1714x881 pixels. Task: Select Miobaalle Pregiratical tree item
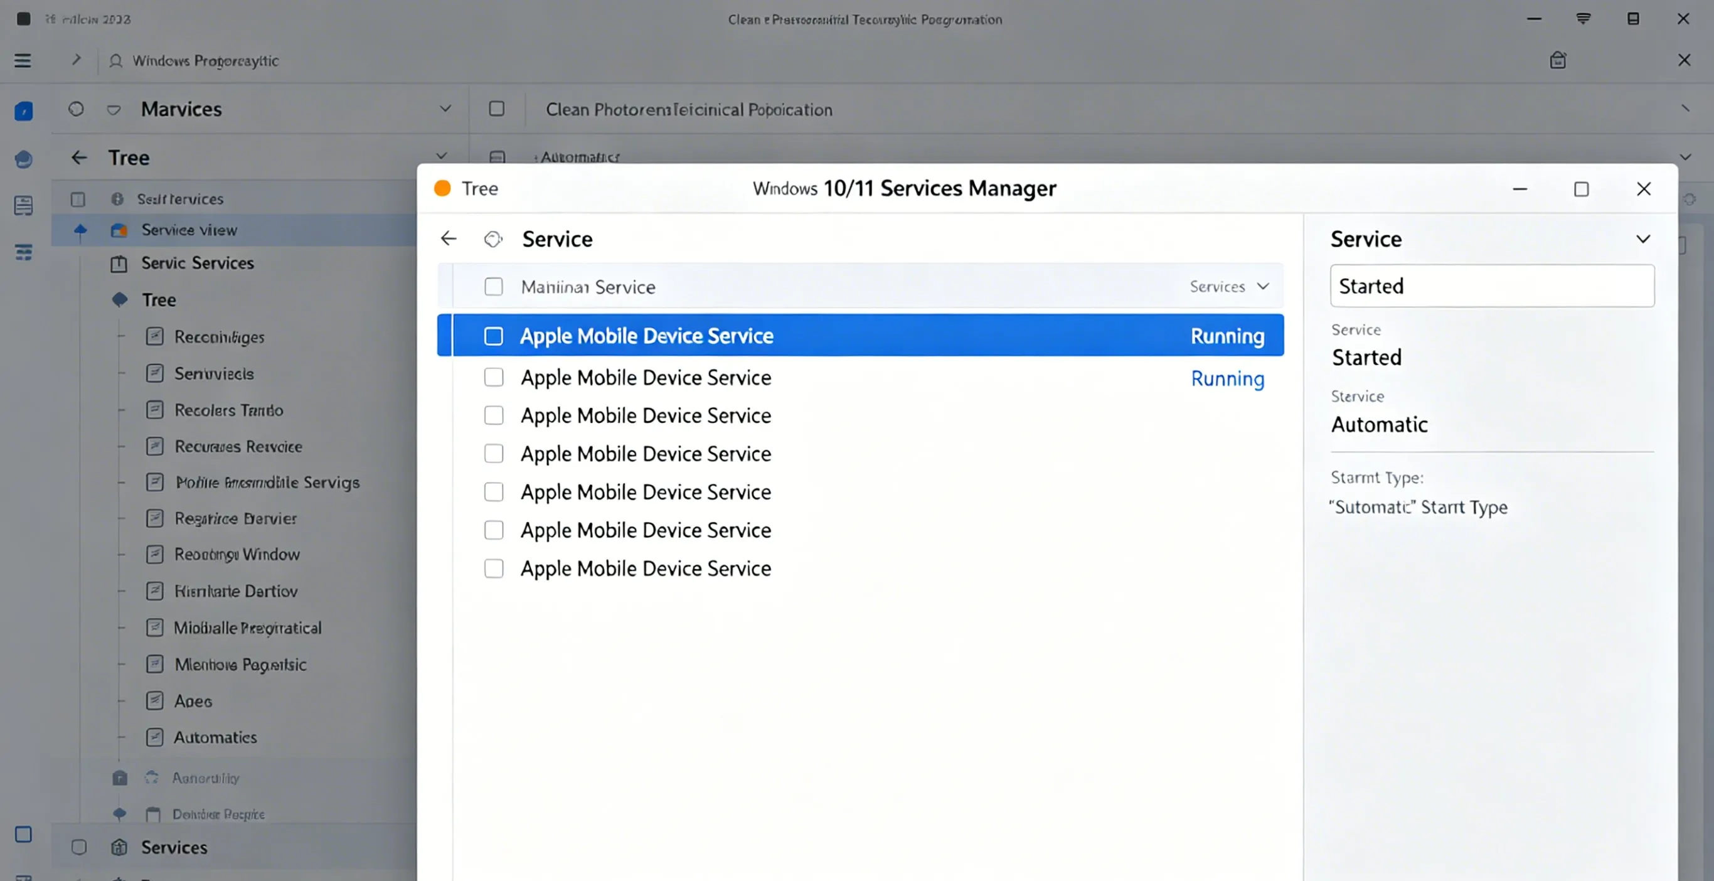(x=248, y=627)
